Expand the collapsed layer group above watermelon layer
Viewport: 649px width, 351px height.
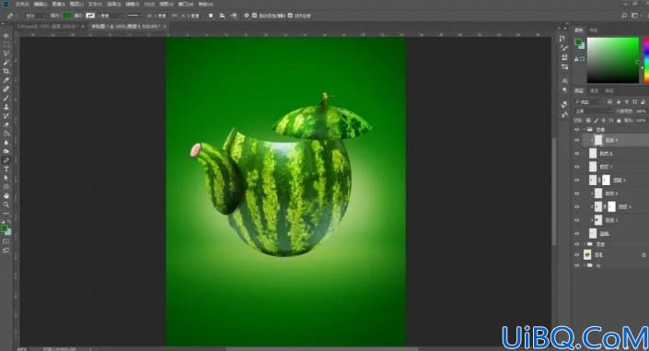pyautogui.click(x=585, y=244)
